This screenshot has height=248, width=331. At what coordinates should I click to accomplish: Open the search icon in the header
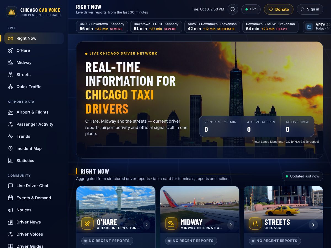click(233, 9)
